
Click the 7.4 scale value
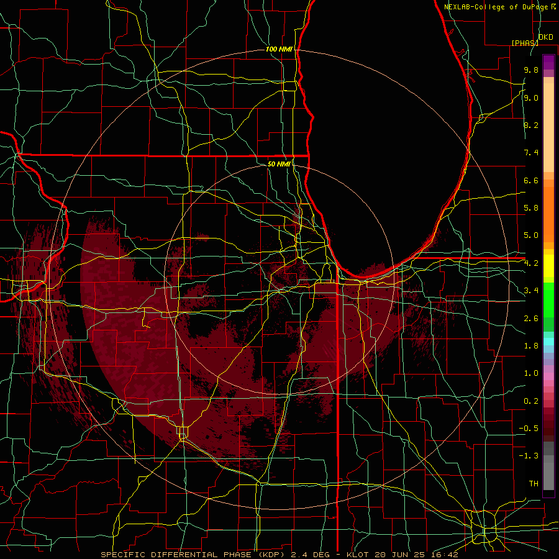[x=531, y=153]
